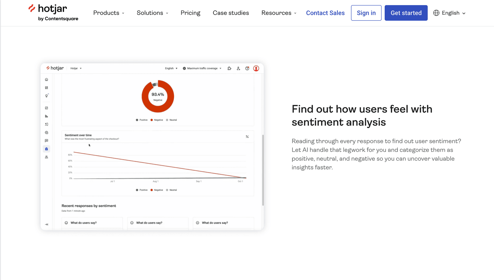Click the small hotjar logo inside the dashboard
The image size is (494, 280).
(x=55, y=68)
